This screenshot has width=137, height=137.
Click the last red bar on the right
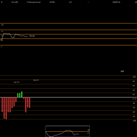click(30, 102)
